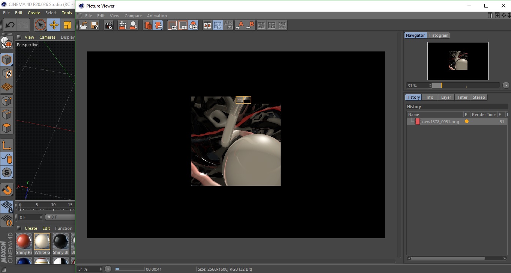Image resolution: width=511 pixels, height=273 pixels.
Task: Open Picture Viewer File menu
Action: click(x=89, y=16)
